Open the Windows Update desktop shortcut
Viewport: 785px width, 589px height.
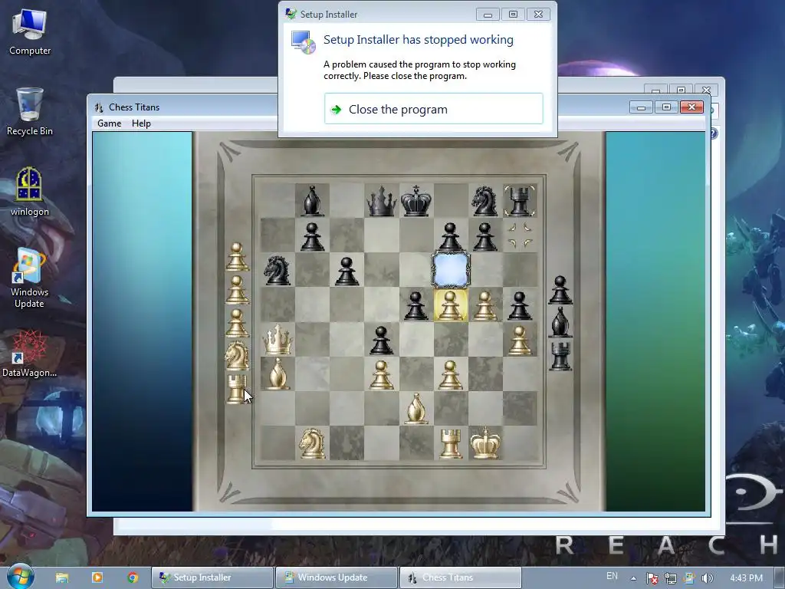pyautogui.click(x=29, y=278)
